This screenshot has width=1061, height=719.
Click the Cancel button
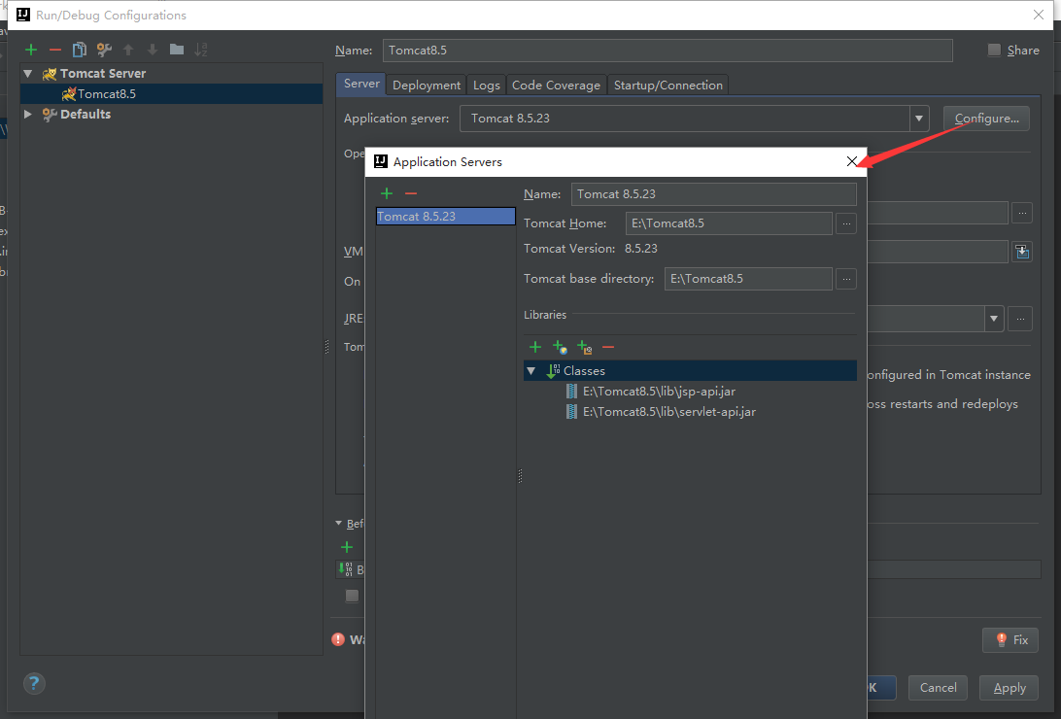(938, 687)
